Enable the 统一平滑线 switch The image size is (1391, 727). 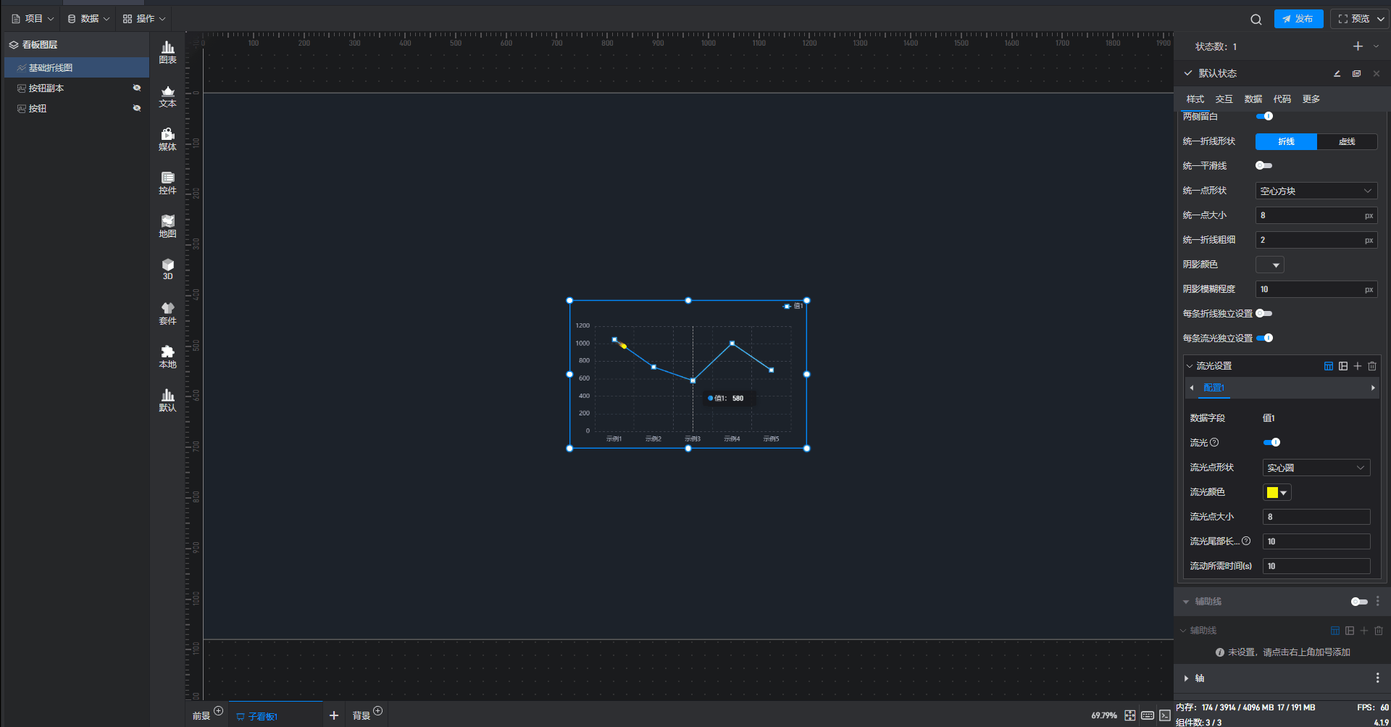(x=1263, y=166)
